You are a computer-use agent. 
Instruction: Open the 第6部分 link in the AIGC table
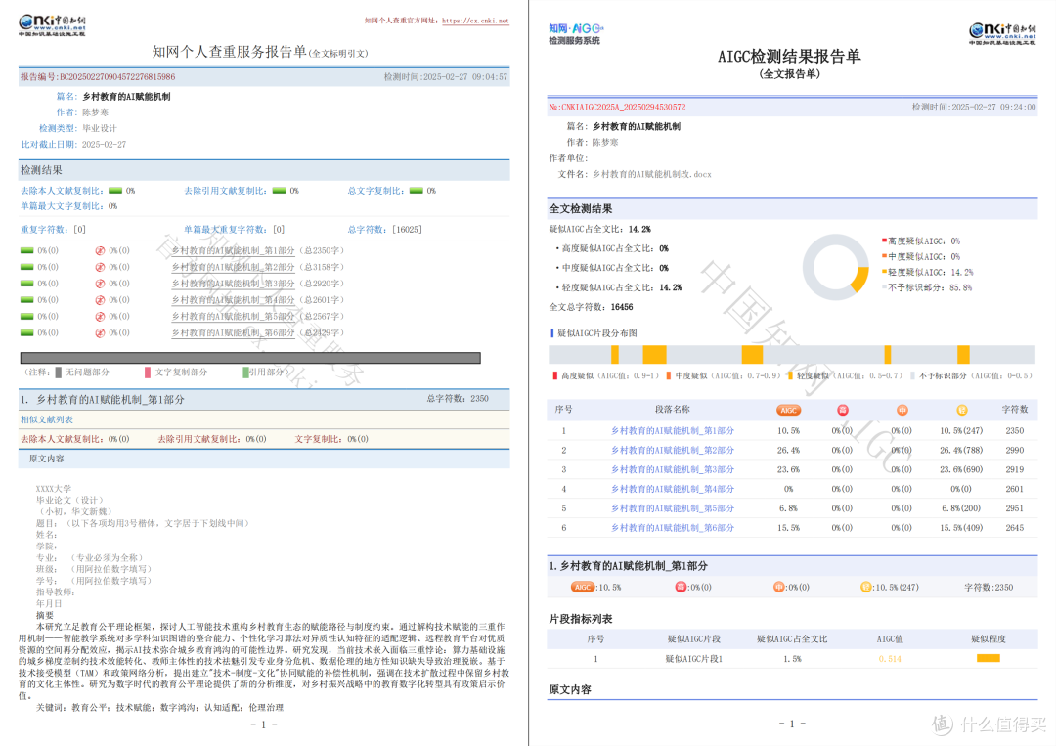click(672, 528)
